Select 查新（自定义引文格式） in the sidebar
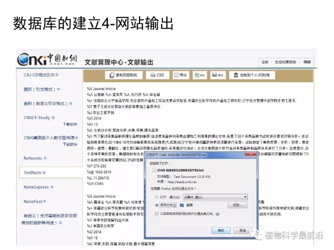 (45, 104)
